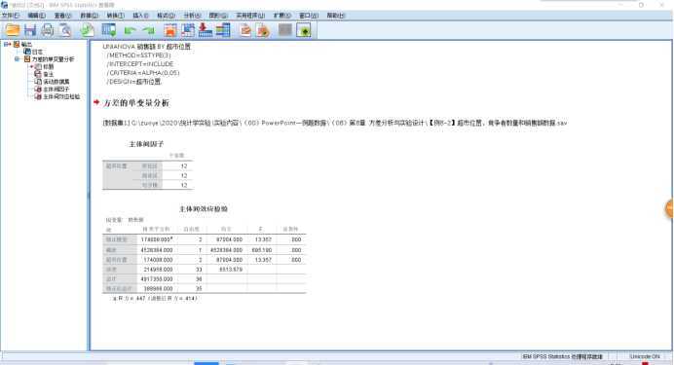Viewport: 674px width, 365px height.
Task: Click the 备注 item icon in outline
Action: (38, 74)
